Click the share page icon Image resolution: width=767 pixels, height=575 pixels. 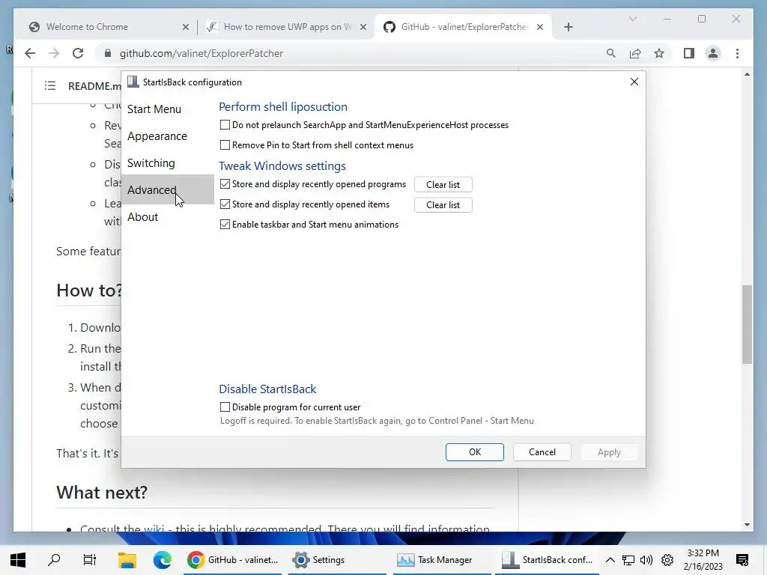pos(635,53)
